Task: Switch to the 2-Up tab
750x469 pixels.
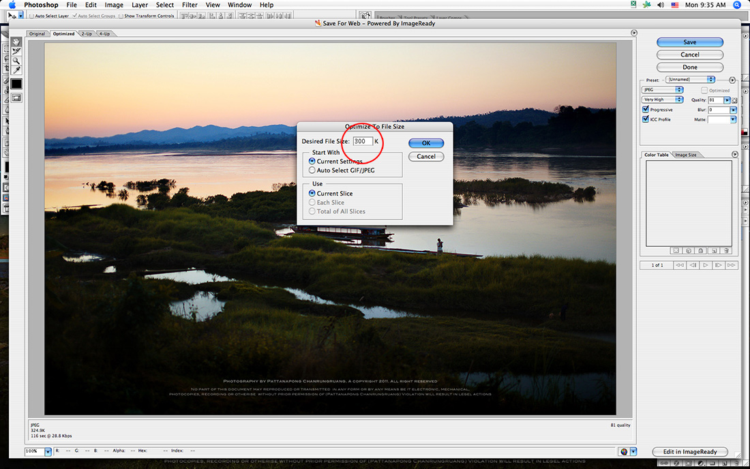Action: pos(87,33)
